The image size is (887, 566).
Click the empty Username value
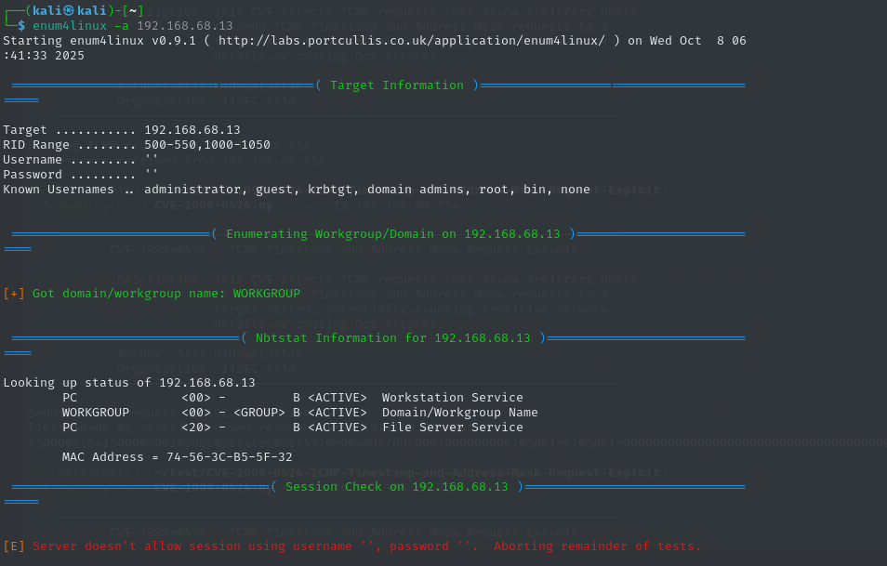pos(152,160)
